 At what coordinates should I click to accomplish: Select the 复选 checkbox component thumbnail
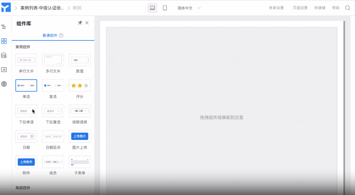pyautogui.click(x=53, y=85)
